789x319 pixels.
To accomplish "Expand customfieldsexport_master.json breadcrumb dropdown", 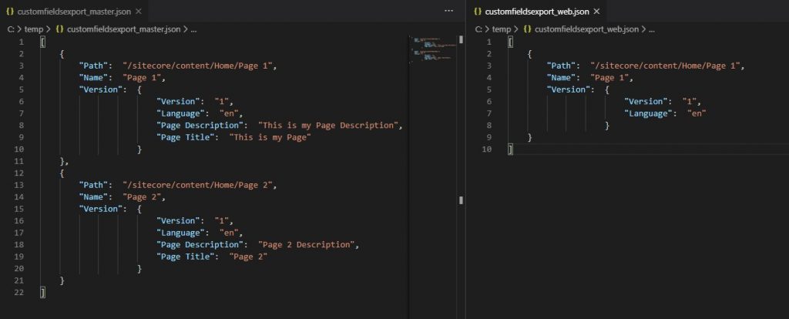I will tap(123, 29).
